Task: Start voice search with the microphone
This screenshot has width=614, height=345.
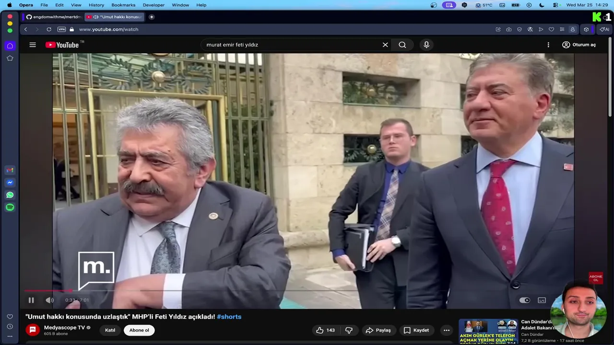Action: 426,45
